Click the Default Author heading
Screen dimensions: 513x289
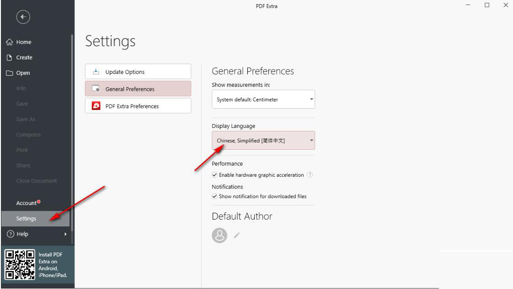pos(242,216)
